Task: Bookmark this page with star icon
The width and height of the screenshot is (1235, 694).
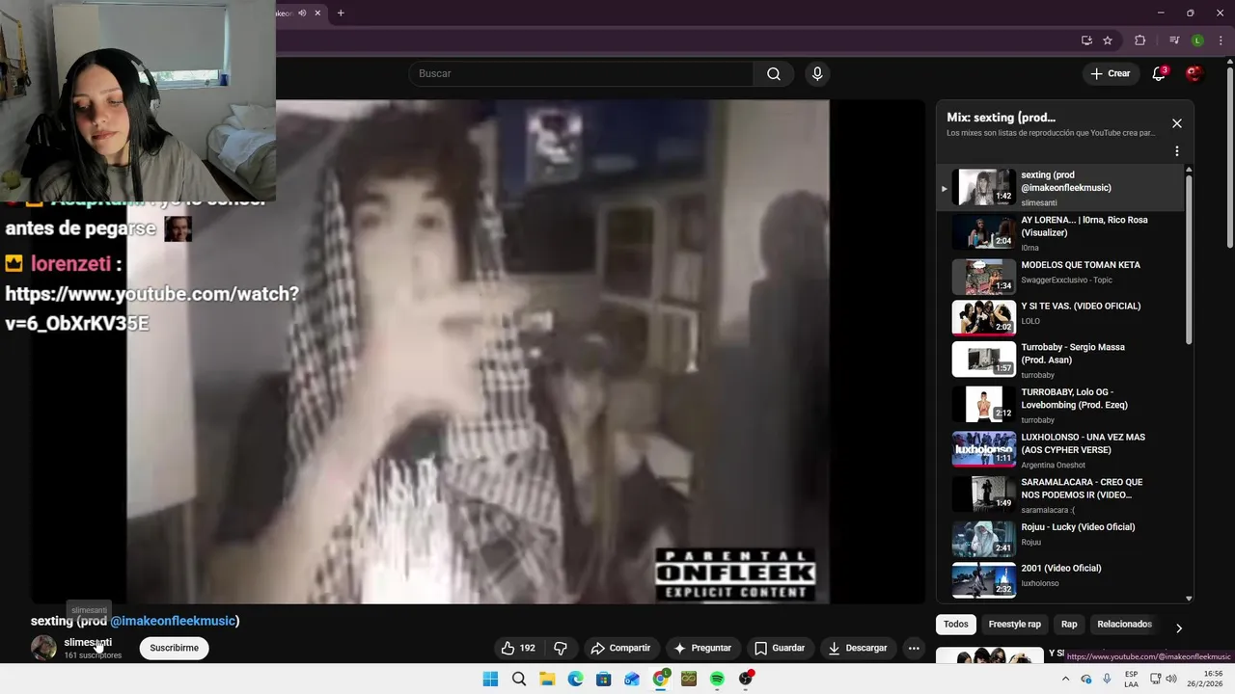Action: coord(1108,40)
